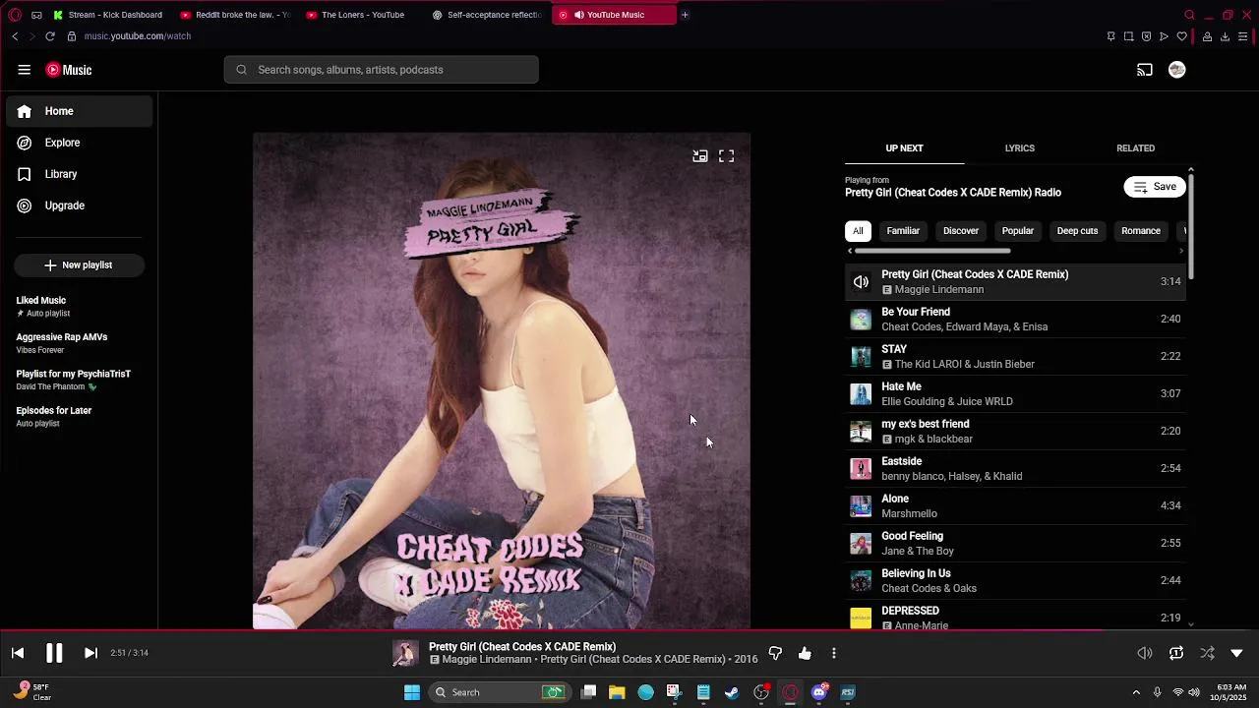Play Eastside from queue

pos(1015,469)
